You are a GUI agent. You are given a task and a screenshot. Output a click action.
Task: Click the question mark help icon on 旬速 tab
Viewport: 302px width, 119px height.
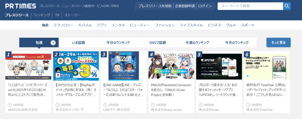[x=53, y=43]
